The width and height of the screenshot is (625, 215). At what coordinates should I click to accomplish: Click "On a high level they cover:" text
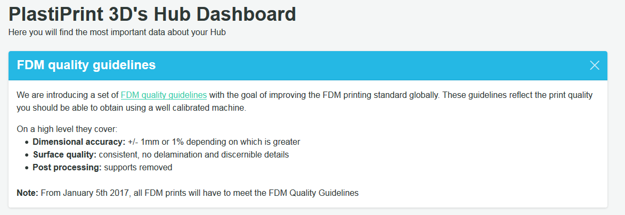coord(67,129)
